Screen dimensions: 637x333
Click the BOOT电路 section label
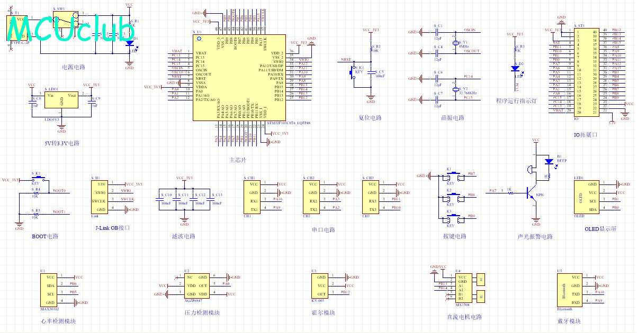pyautogui.click(x=45, y=236)
